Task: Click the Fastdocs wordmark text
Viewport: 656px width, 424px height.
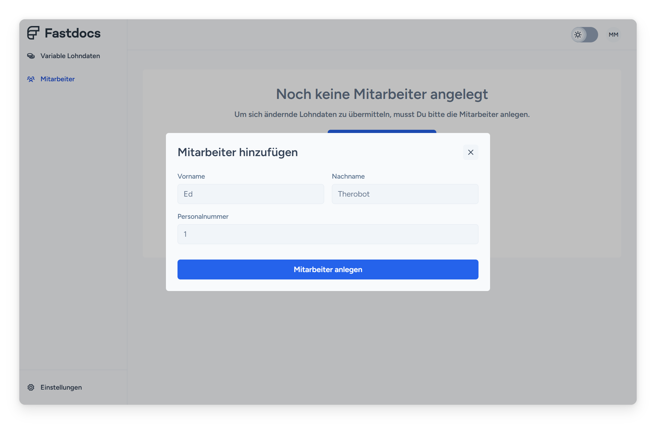Action: click(72, 33)
